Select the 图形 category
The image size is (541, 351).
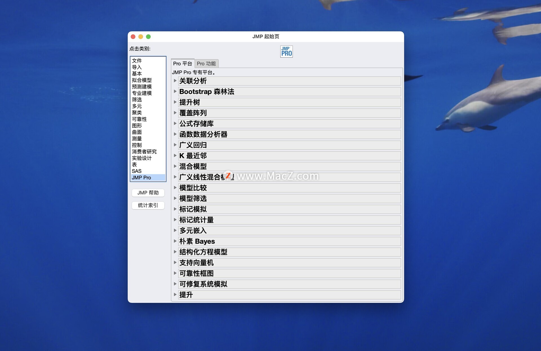tap(148, 126)
